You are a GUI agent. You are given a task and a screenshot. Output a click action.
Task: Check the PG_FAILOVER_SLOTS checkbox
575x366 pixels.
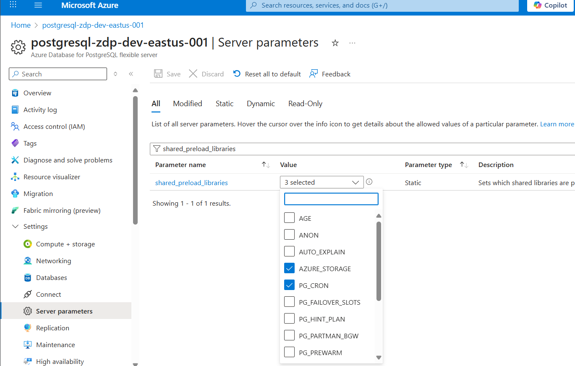tap(289, 301)
